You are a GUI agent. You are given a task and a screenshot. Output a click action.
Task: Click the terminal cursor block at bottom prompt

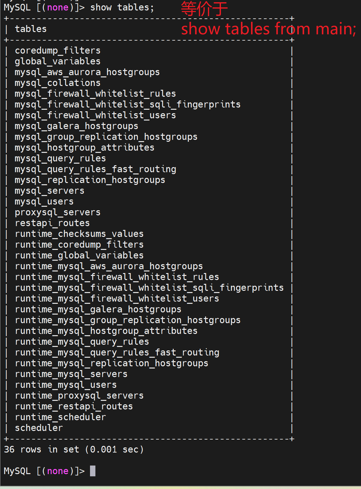(x=93, y=471)
